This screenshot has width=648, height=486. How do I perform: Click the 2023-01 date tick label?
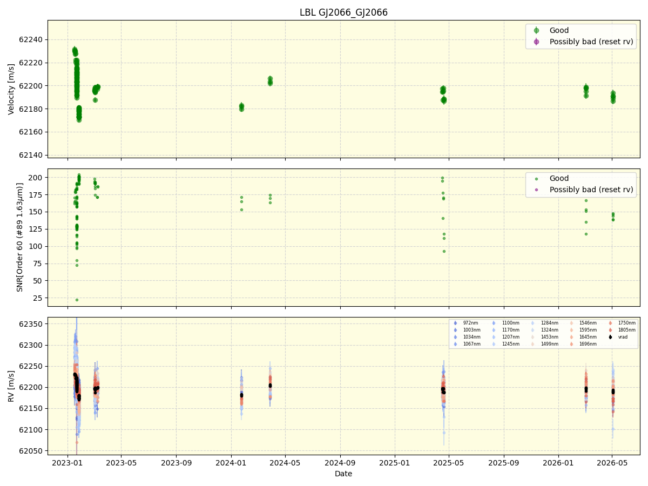67,463
